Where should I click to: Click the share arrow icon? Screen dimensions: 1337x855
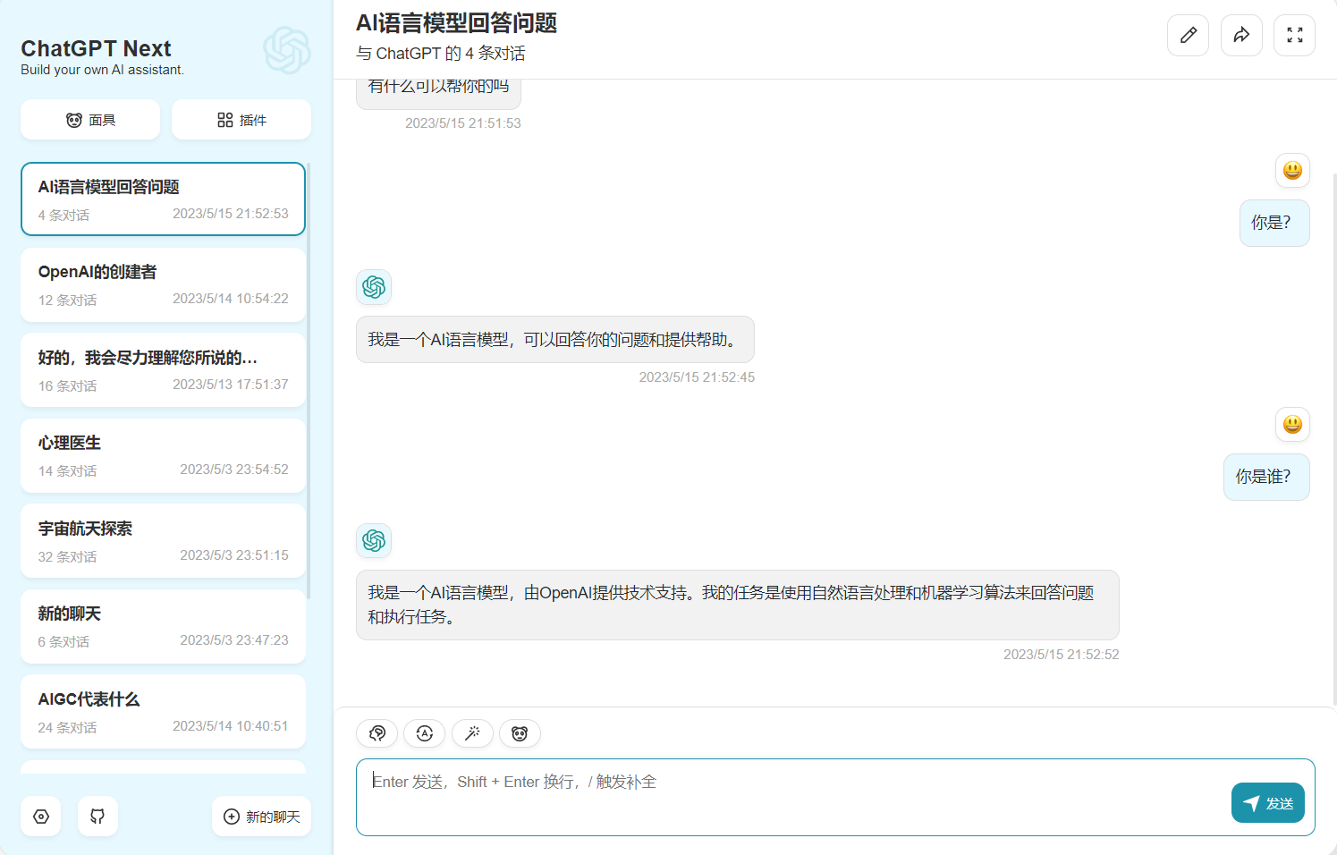coord(1241,36)
